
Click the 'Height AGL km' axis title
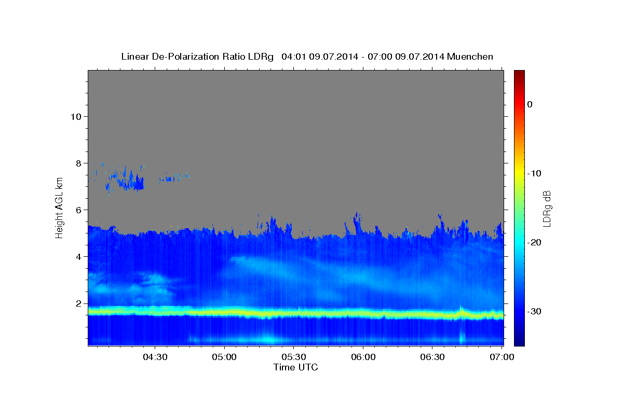click(x=59, y=208)
